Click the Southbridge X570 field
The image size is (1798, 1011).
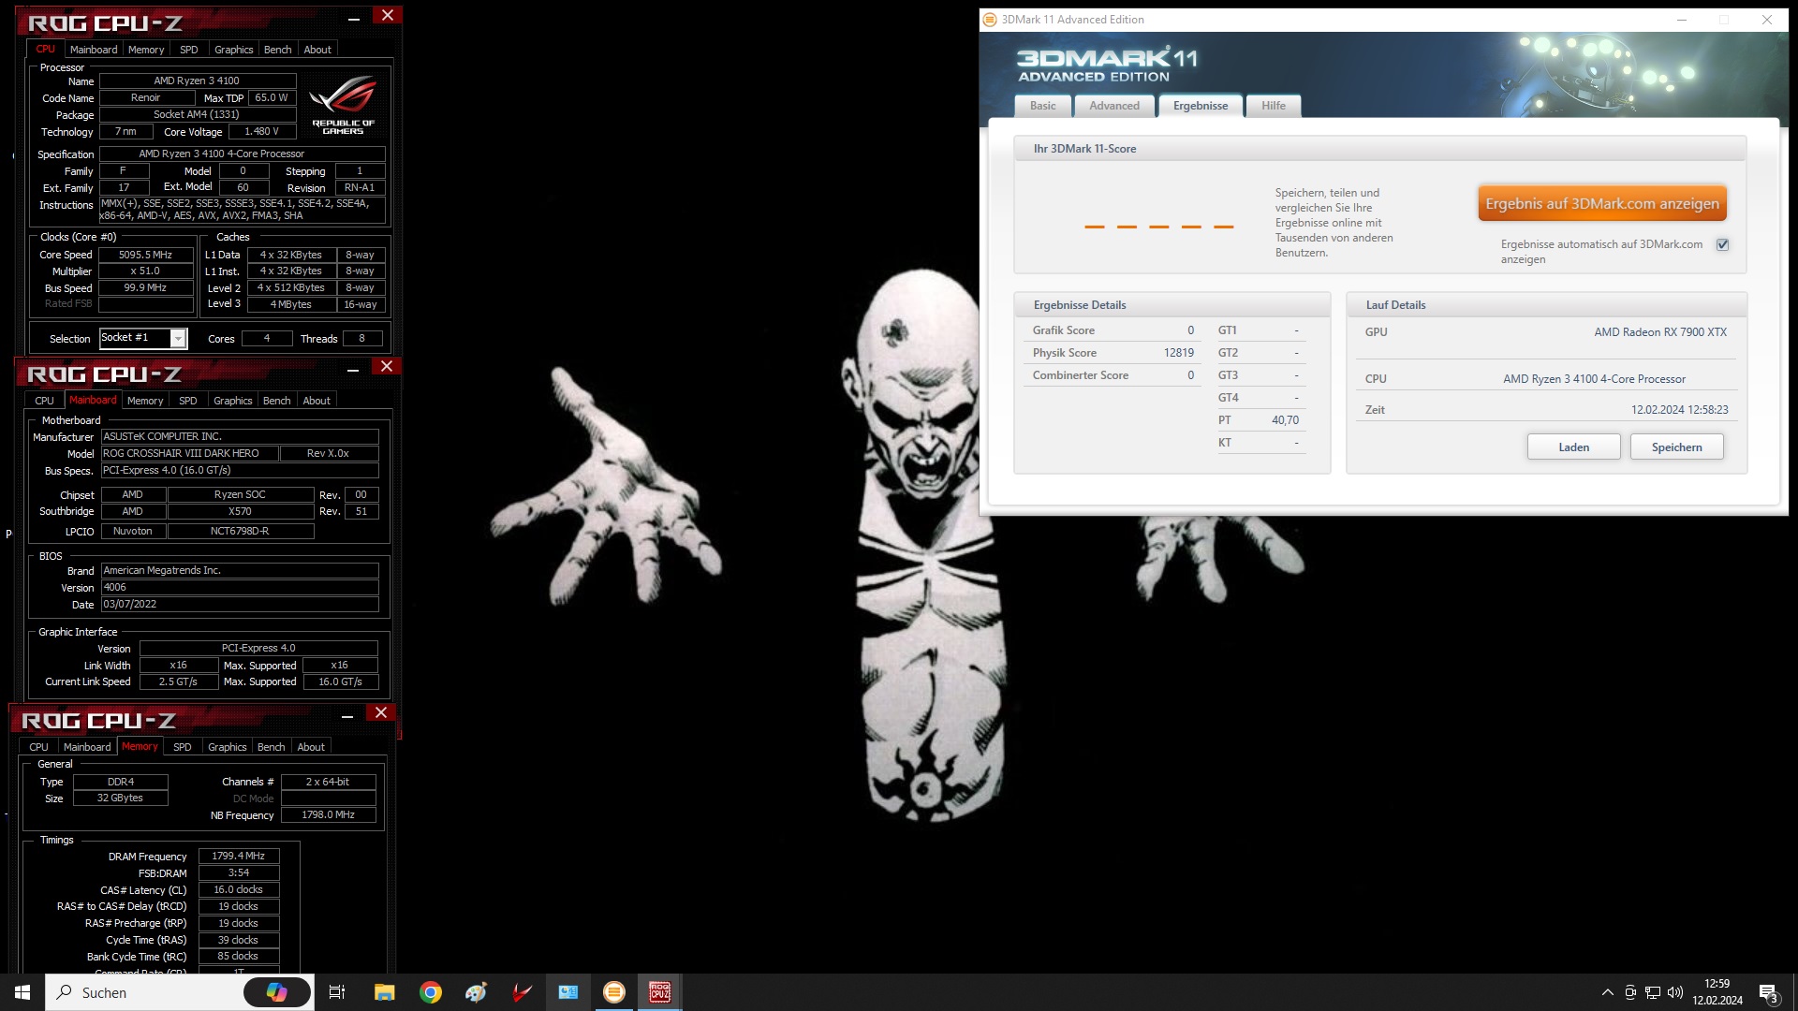240,511
